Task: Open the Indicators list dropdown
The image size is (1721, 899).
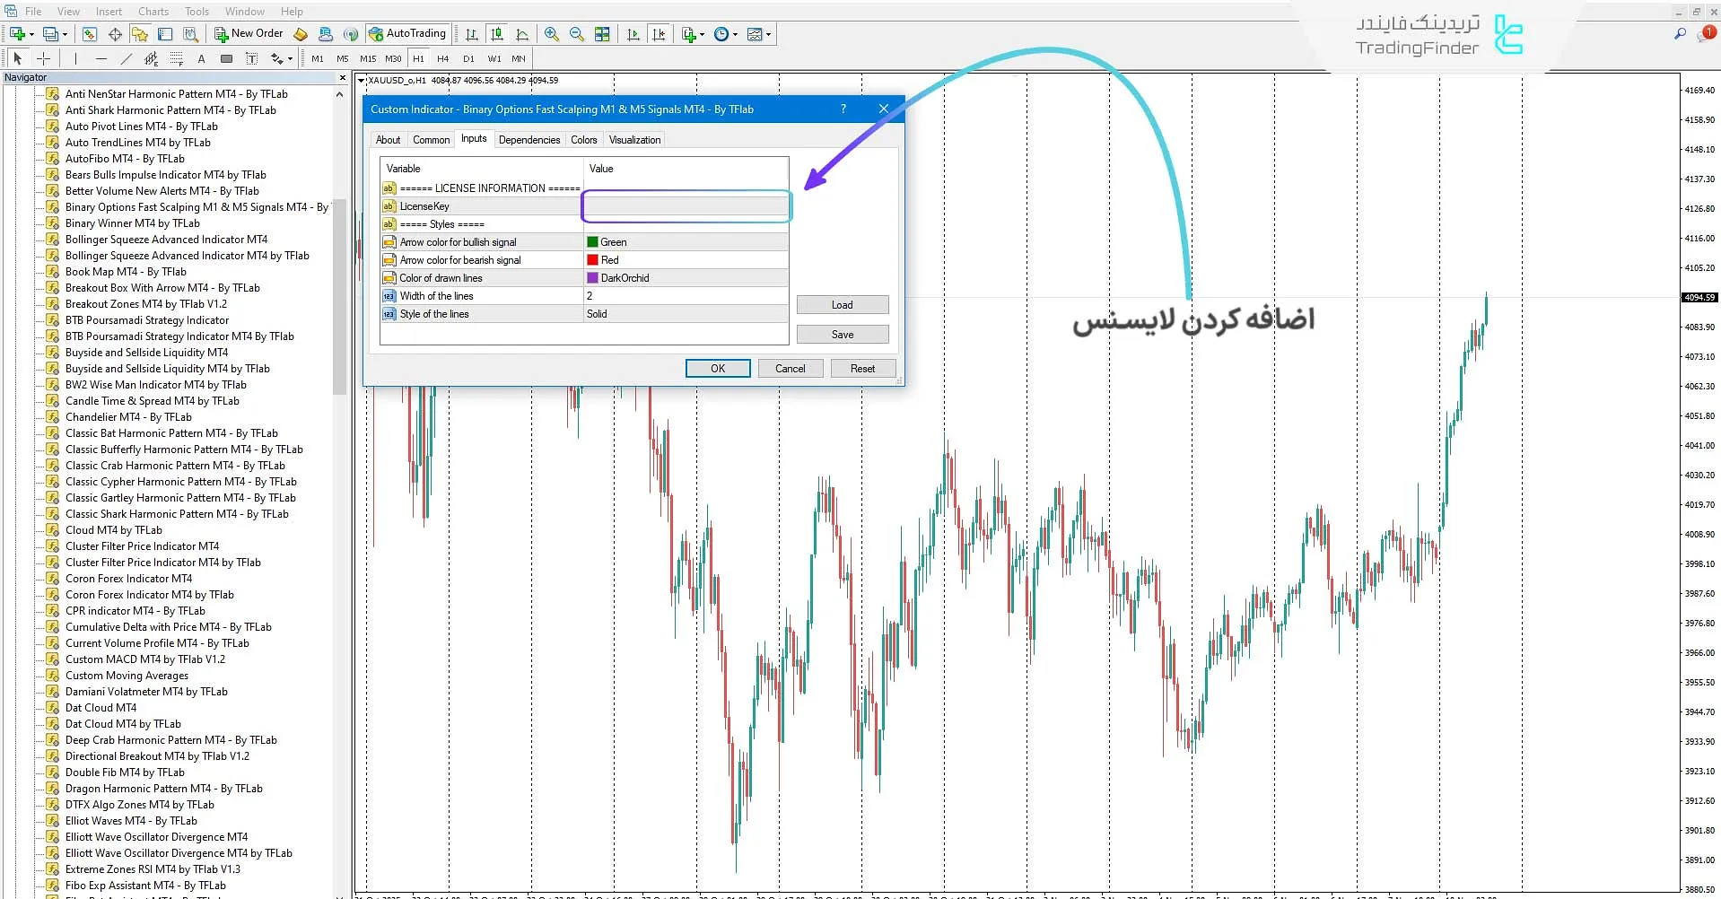Action: pyautogui.click(x=702, y=34)
